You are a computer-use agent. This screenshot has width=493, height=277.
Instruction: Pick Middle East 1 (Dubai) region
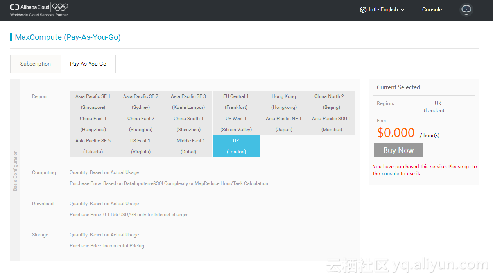point(188,146)
